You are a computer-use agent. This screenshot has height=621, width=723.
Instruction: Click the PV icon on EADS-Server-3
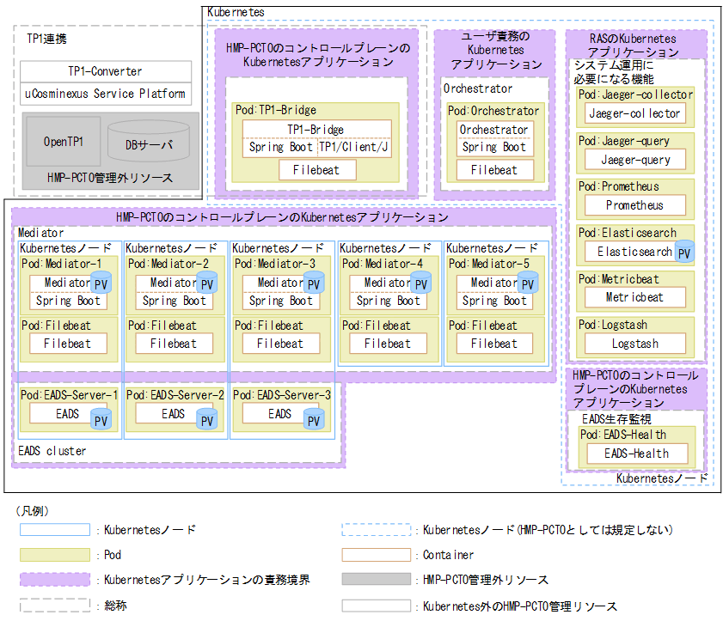313,420
